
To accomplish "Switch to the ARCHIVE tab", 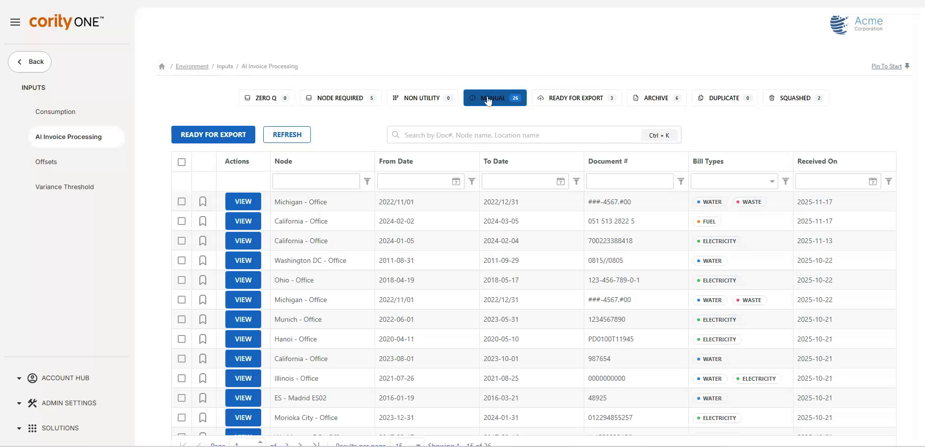I will (x=656, y=98).
